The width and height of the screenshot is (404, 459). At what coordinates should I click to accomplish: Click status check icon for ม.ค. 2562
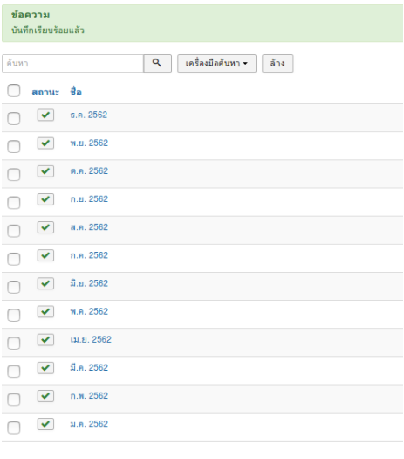[45, 424]
